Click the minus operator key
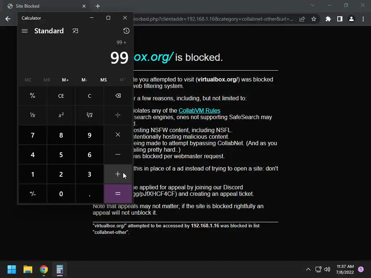The width and height of the screenshot is (371, 278). click(x=118, y=154)
